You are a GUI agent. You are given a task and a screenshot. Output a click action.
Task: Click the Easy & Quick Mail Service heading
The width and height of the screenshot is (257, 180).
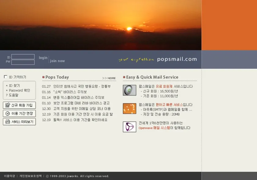point(152,77)
